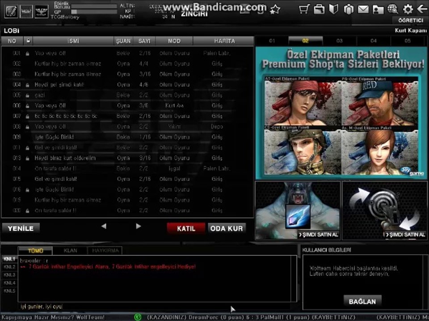
Task: Select banner page 02 tab
Action: coord(306,41)
